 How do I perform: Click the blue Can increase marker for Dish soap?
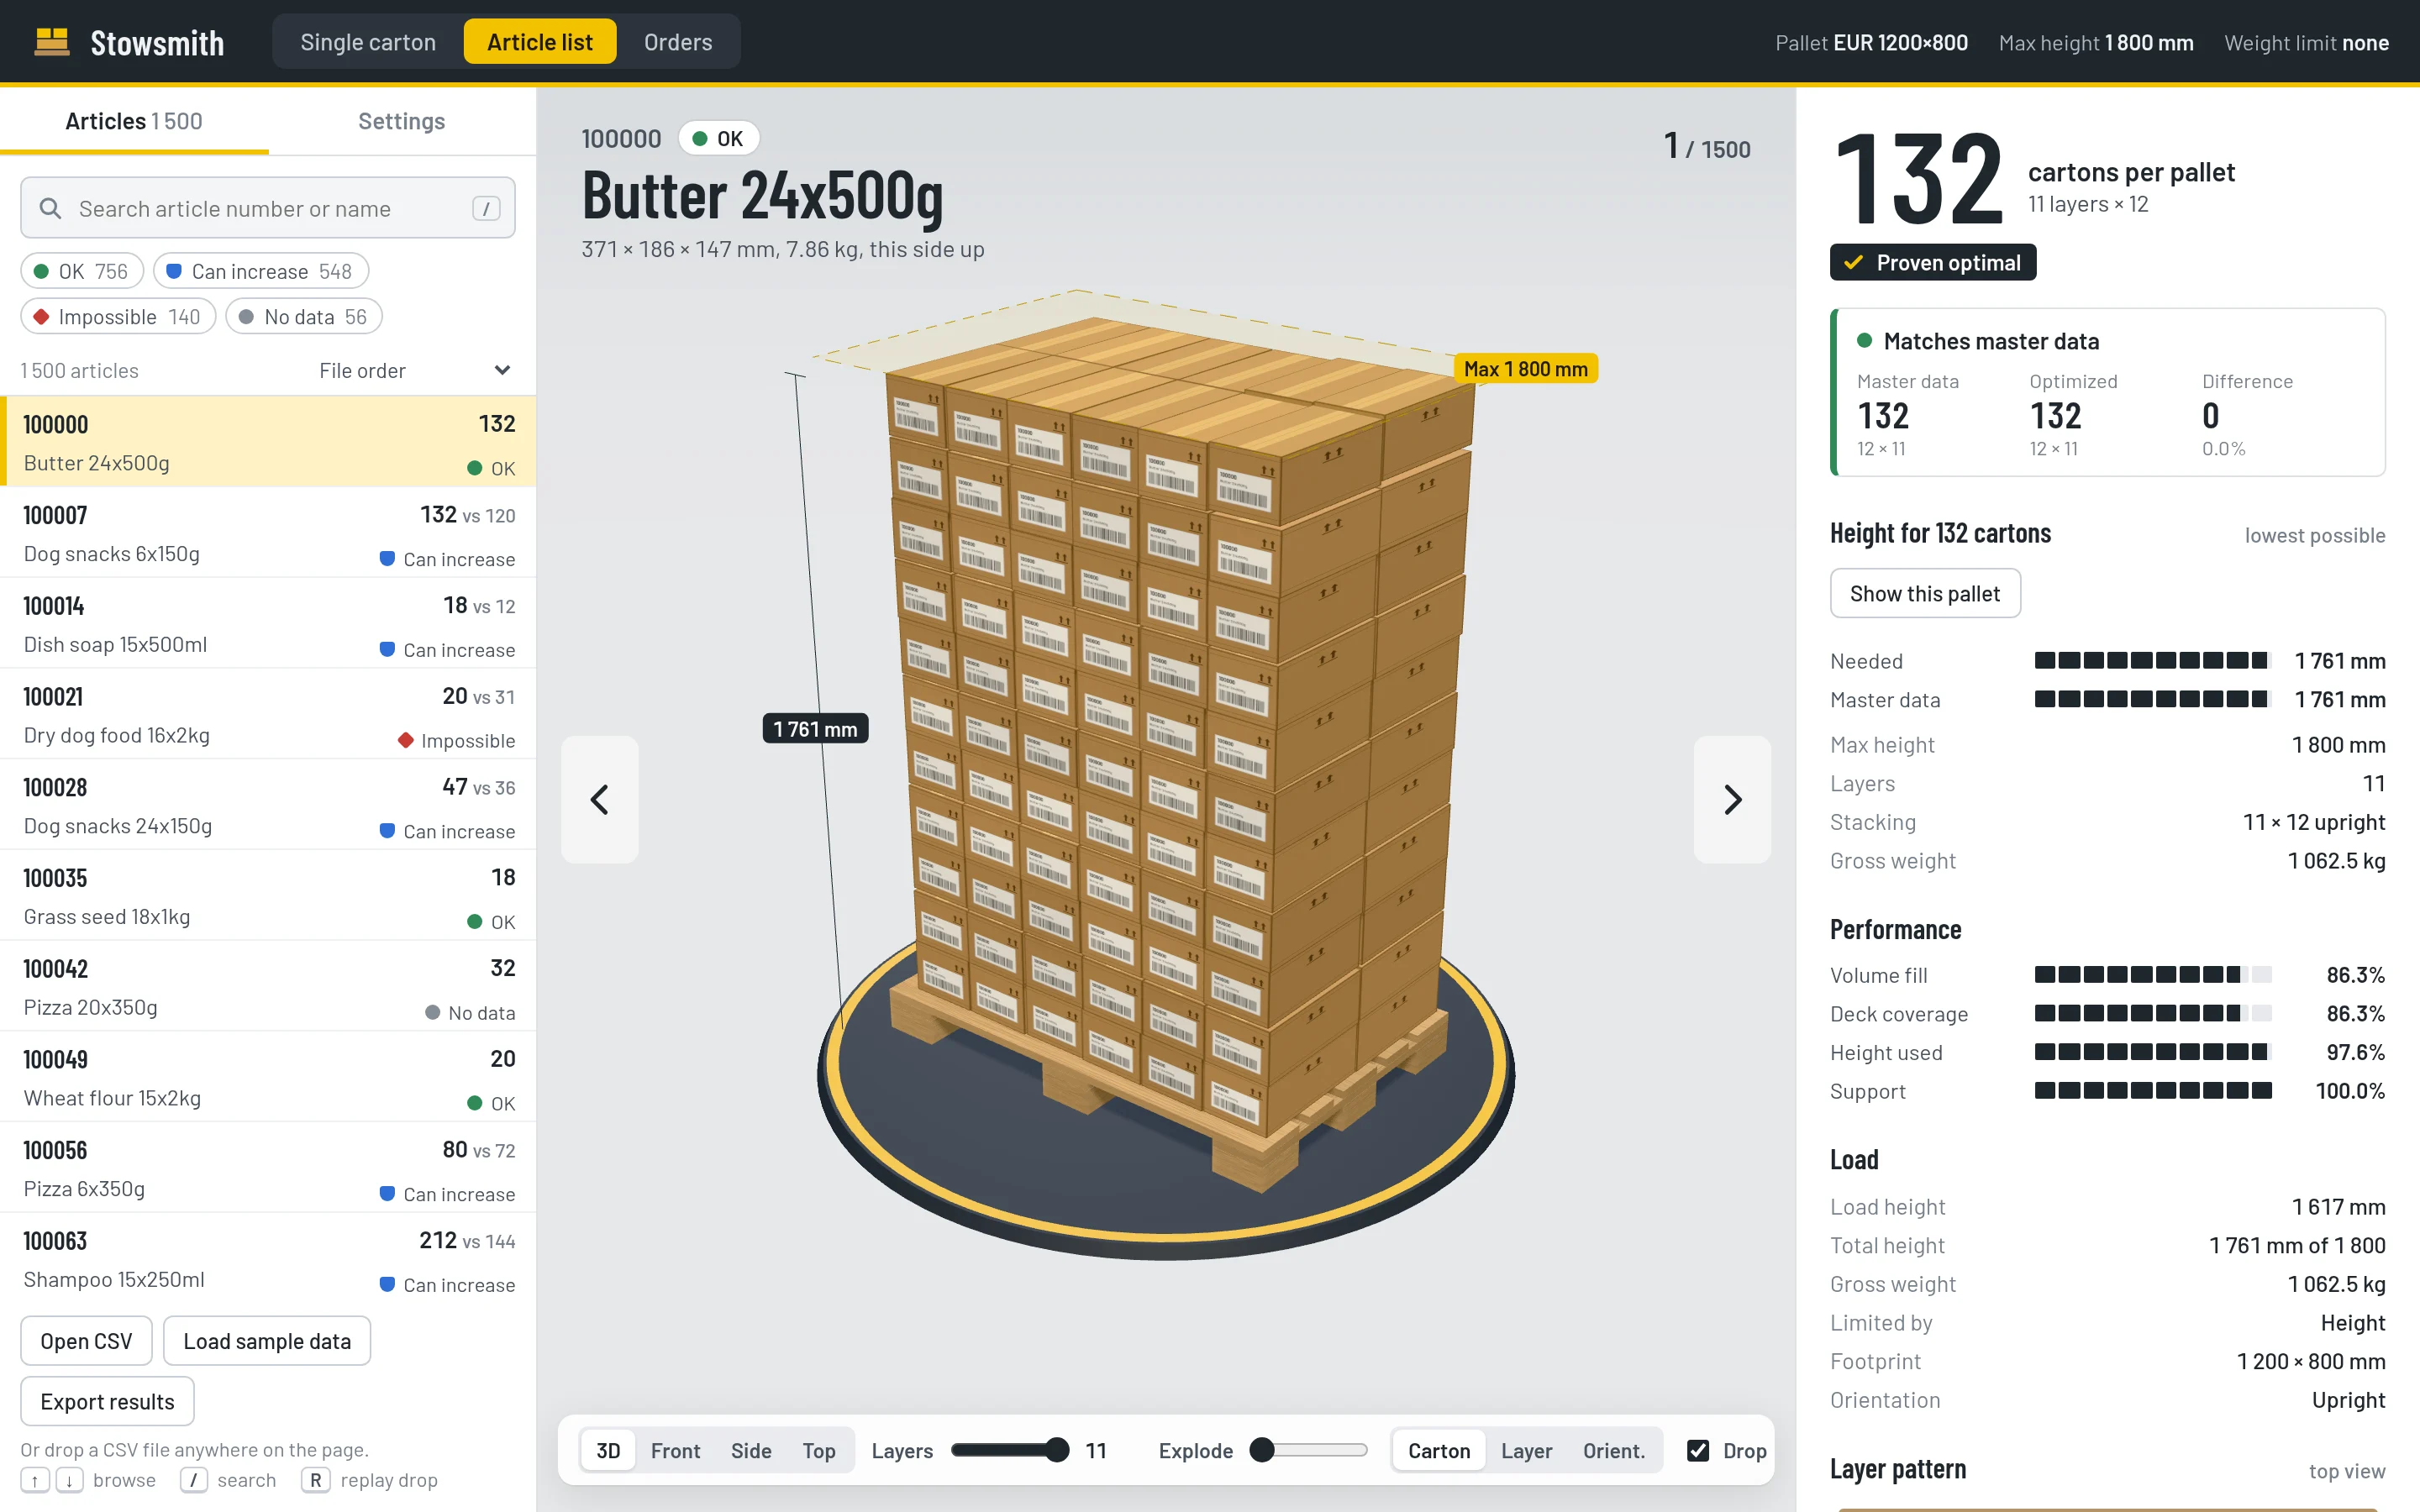(x=387, y=649)
